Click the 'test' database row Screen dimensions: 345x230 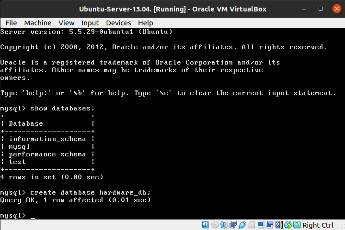click(x=47, y=162)
